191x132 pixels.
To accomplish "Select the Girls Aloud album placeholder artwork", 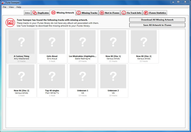I will pyautogui.click(x=52, y=42).
